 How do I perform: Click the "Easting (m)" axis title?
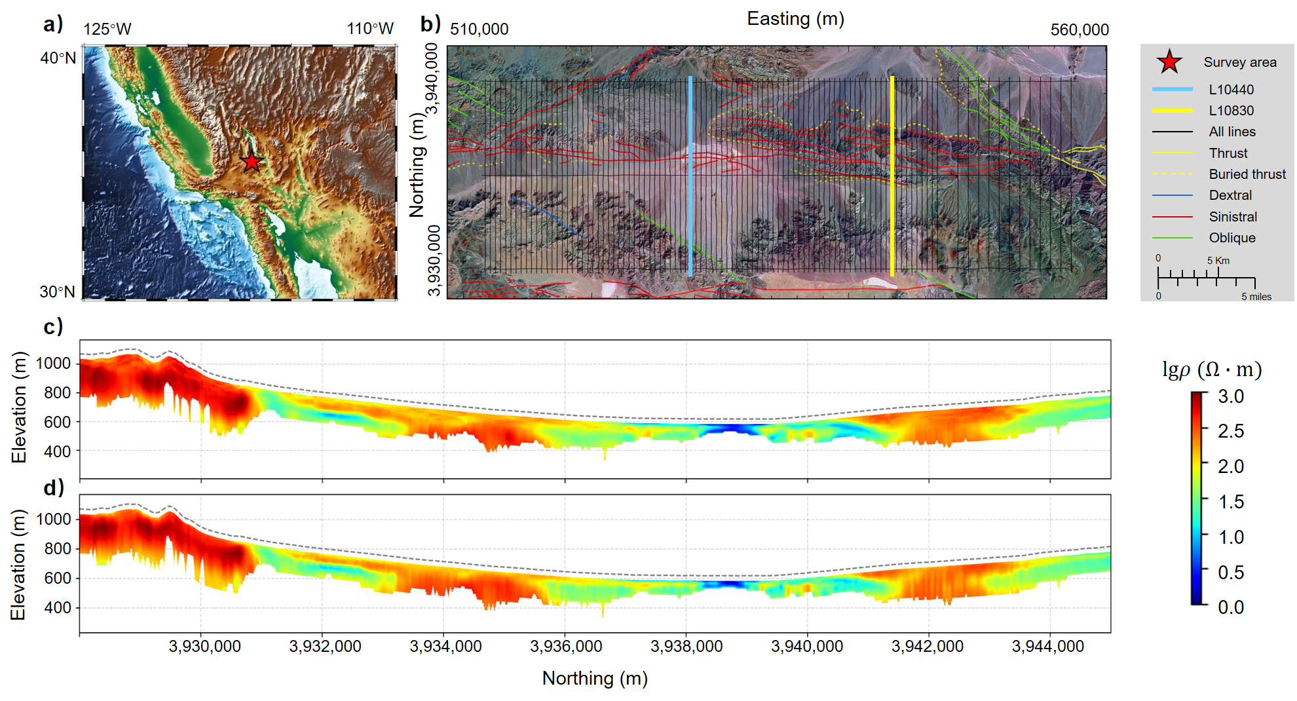tap(796, 18)
